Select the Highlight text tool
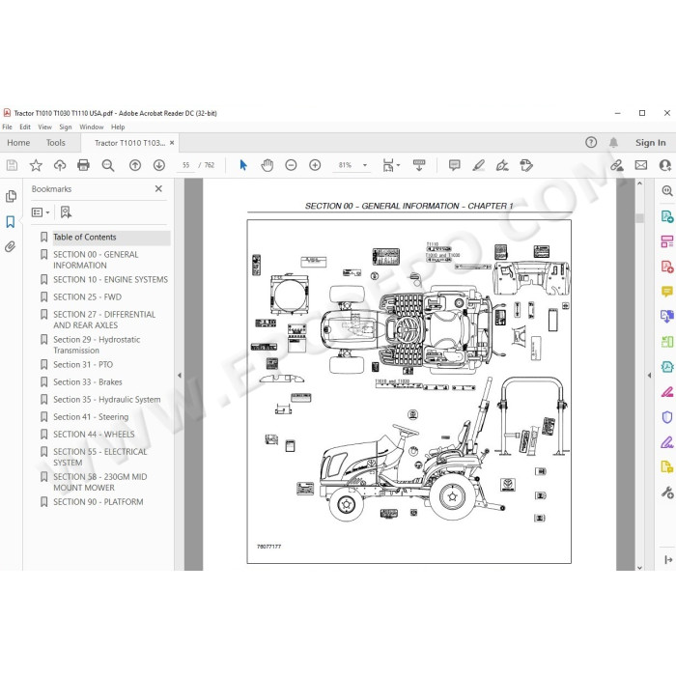This screenshot has height=676, width=676. pos(479,165)
